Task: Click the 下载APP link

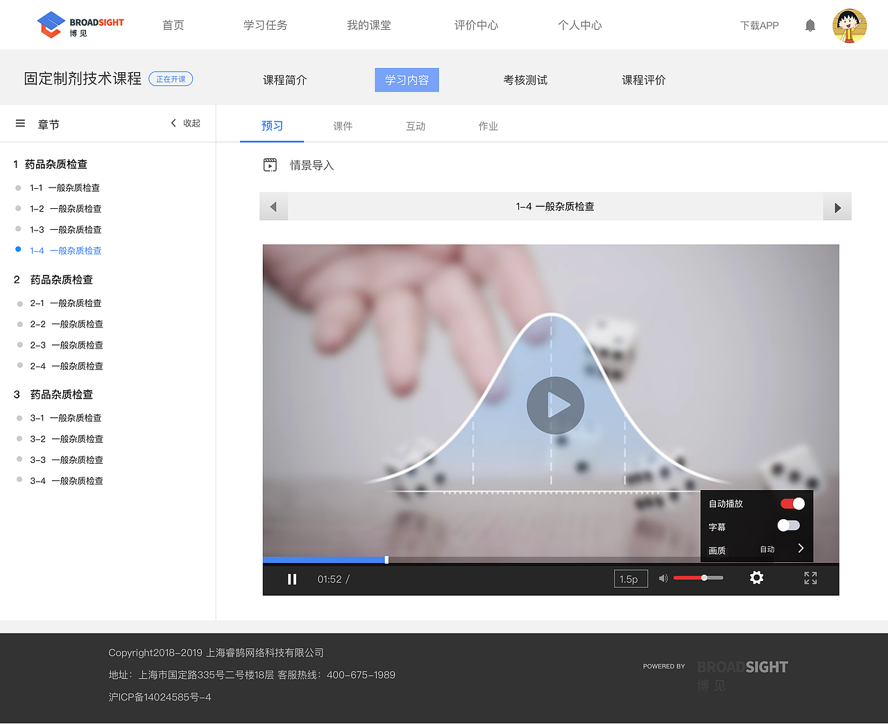Action: pyautogui.click(x=759, y=25)
